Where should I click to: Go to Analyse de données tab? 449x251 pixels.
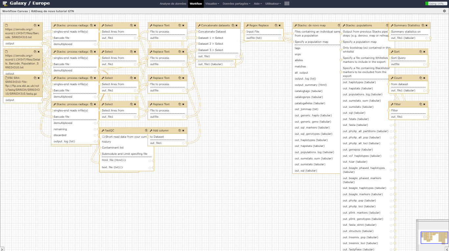(173, 4)
